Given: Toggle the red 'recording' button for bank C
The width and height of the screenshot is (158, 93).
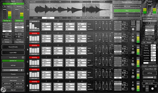Looking at the screenshot, I should pyautogui.click(x=34, y=57).
